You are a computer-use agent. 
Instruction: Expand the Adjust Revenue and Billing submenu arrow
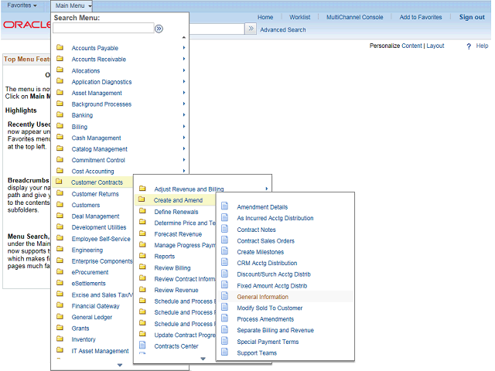coord(267,189)
